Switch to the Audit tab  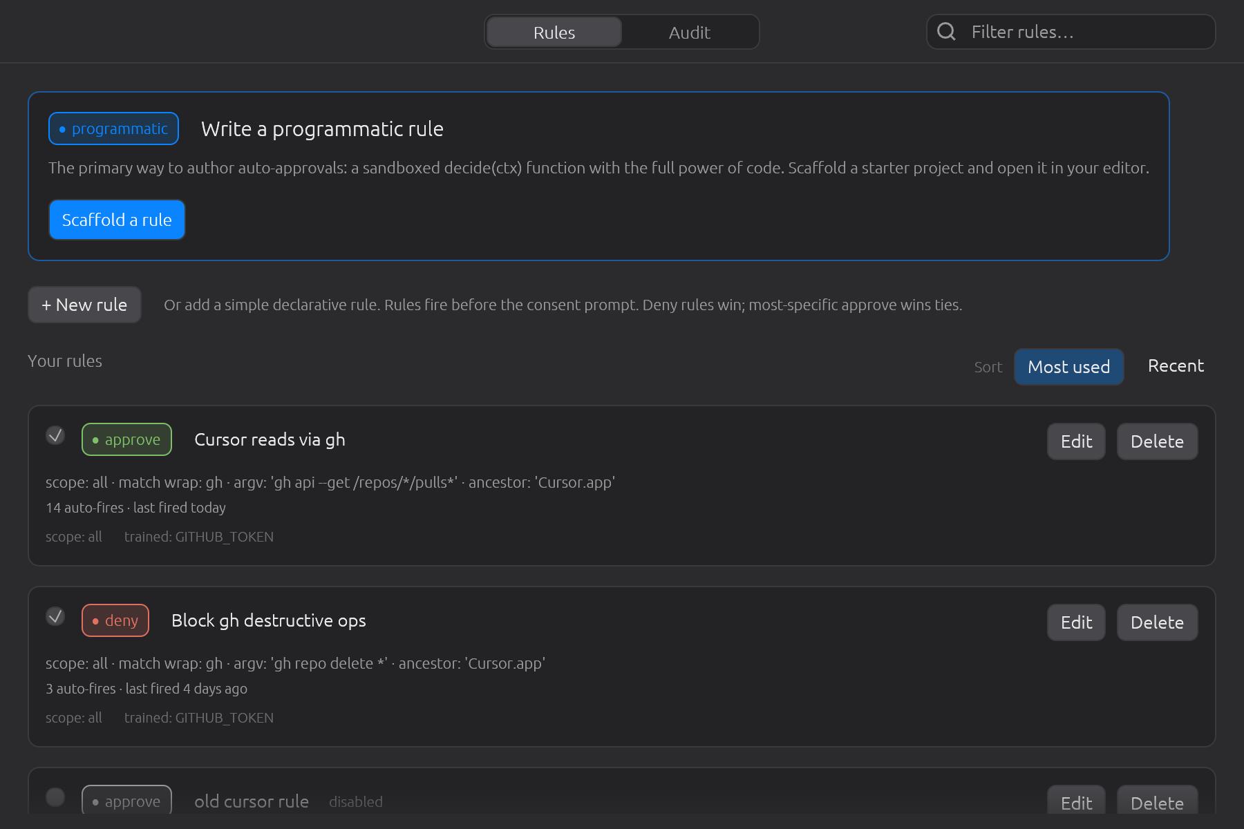tap(690, 32)
